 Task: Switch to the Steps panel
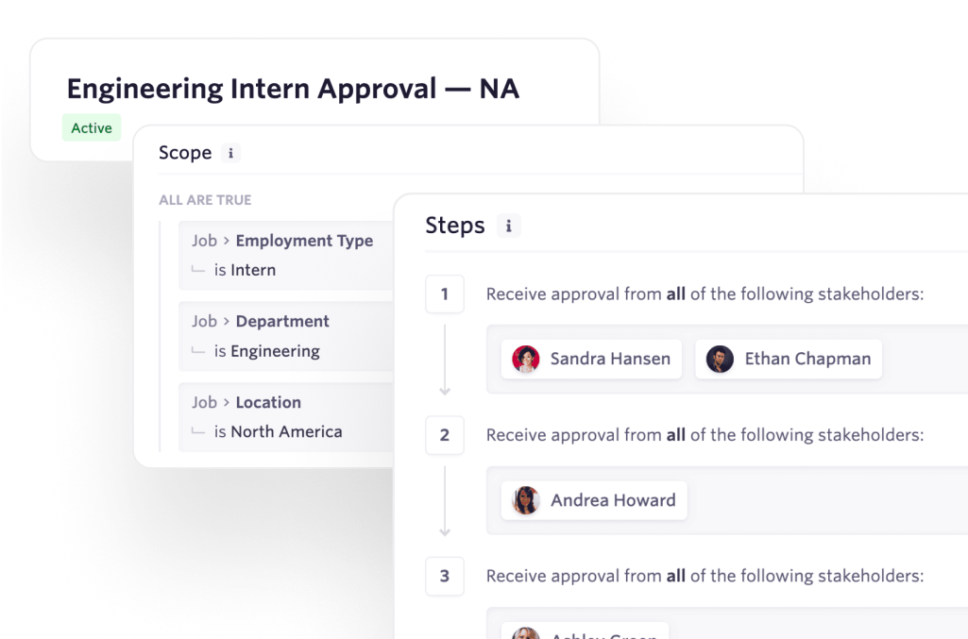(454, 225)
